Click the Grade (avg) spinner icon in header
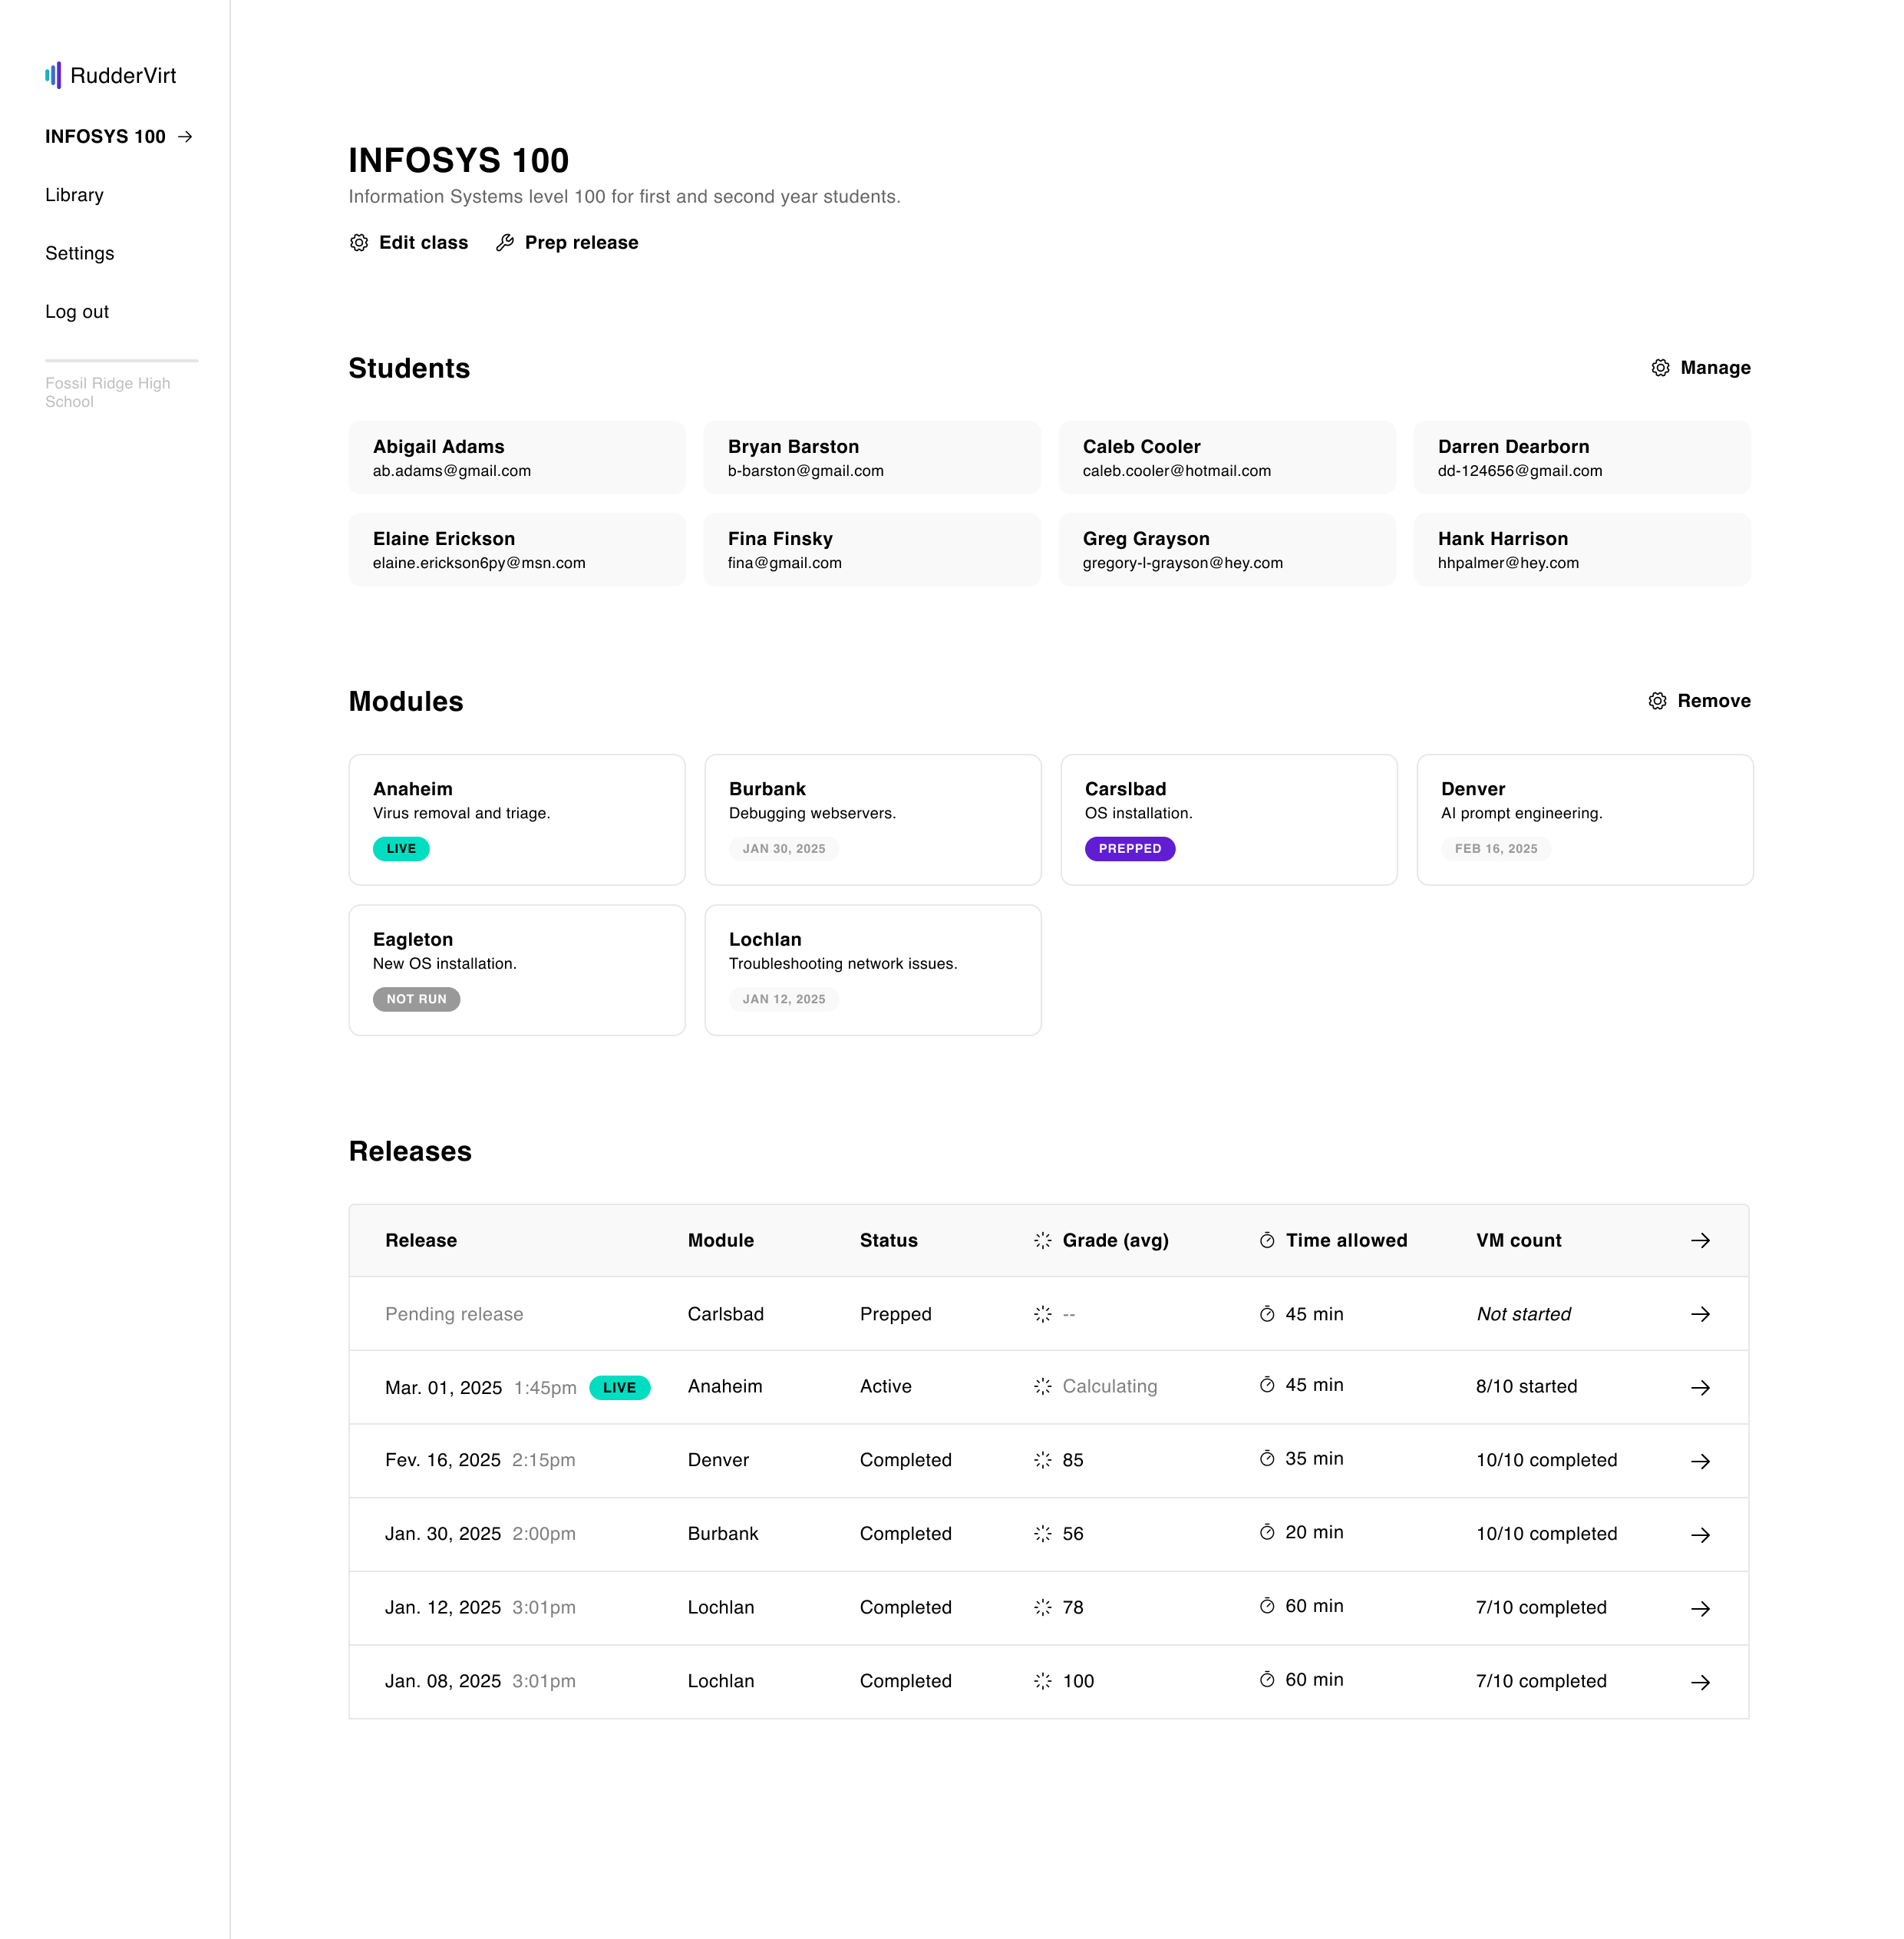Viewport: 1904px width, 1939px height. (x=1042, y=1240)
